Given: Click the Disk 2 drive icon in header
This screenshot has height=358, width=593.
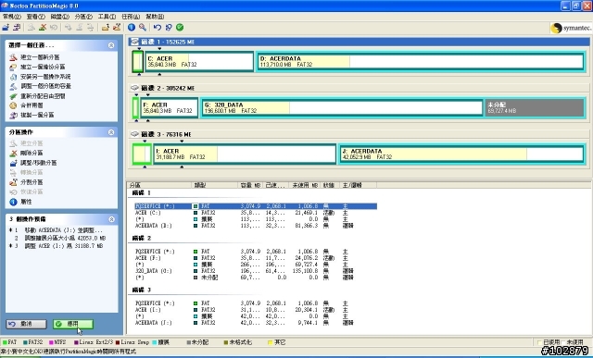Looking at the screenshot, I should click(x=134, y=88).
